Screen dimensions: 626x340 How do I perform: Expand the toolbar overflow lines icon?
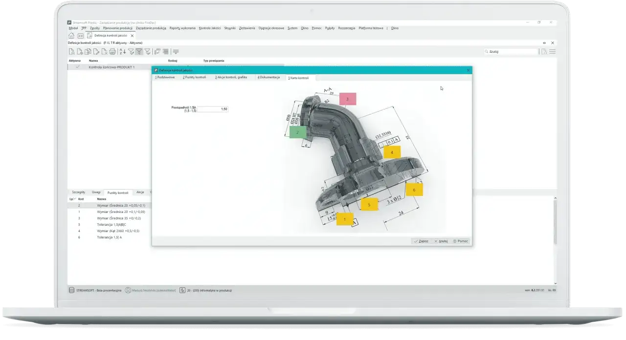pyautogui.click(x=176, y=51)
